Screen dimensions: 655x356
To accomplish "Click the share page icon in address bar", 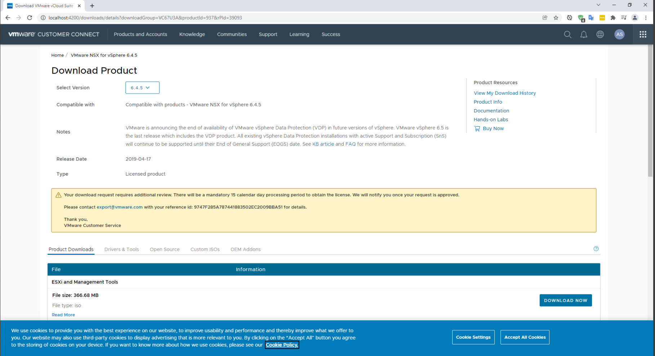I will click(545, 18).
